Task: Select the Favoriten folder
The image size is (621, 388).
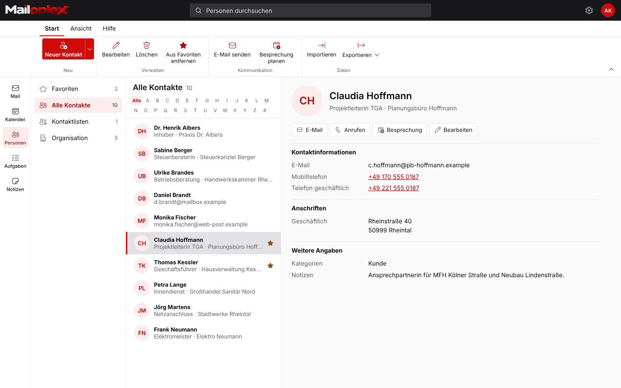Action: (x=78, y=89)
